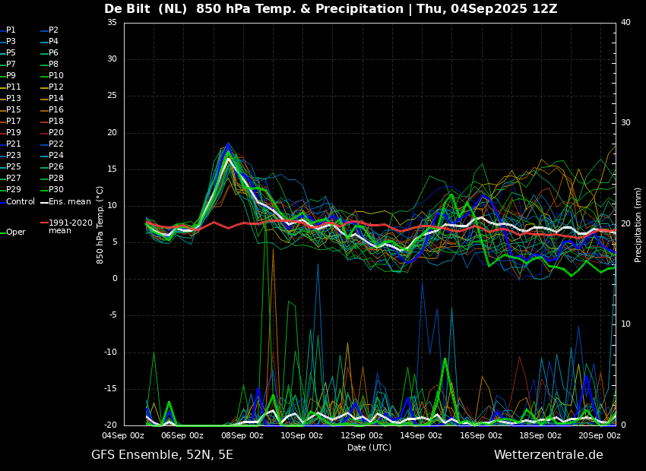This screenshot has width=646, height=471.
Task: Select the Oper legend entry
Action: coord(13,232)
